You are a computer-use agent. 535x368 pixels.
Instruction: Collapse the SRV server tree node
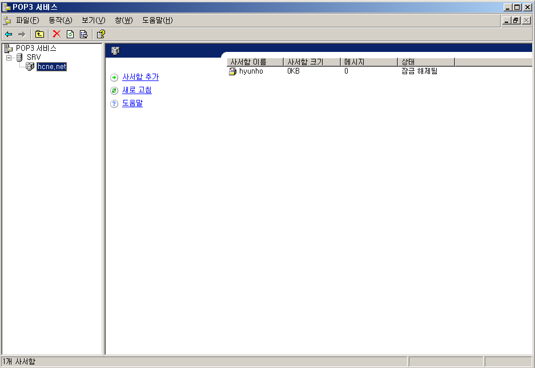(x=9, y=58)
